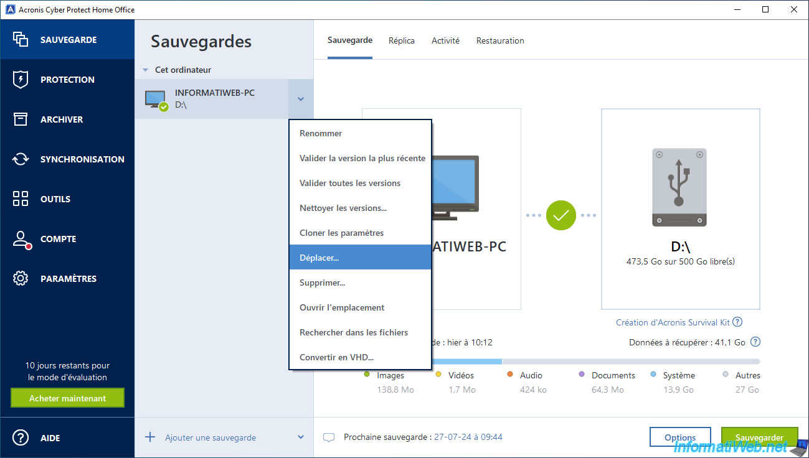This screenshot has height=458, width=809.
Task: Select Valider la version la plus récente
Action: (361, 158)
